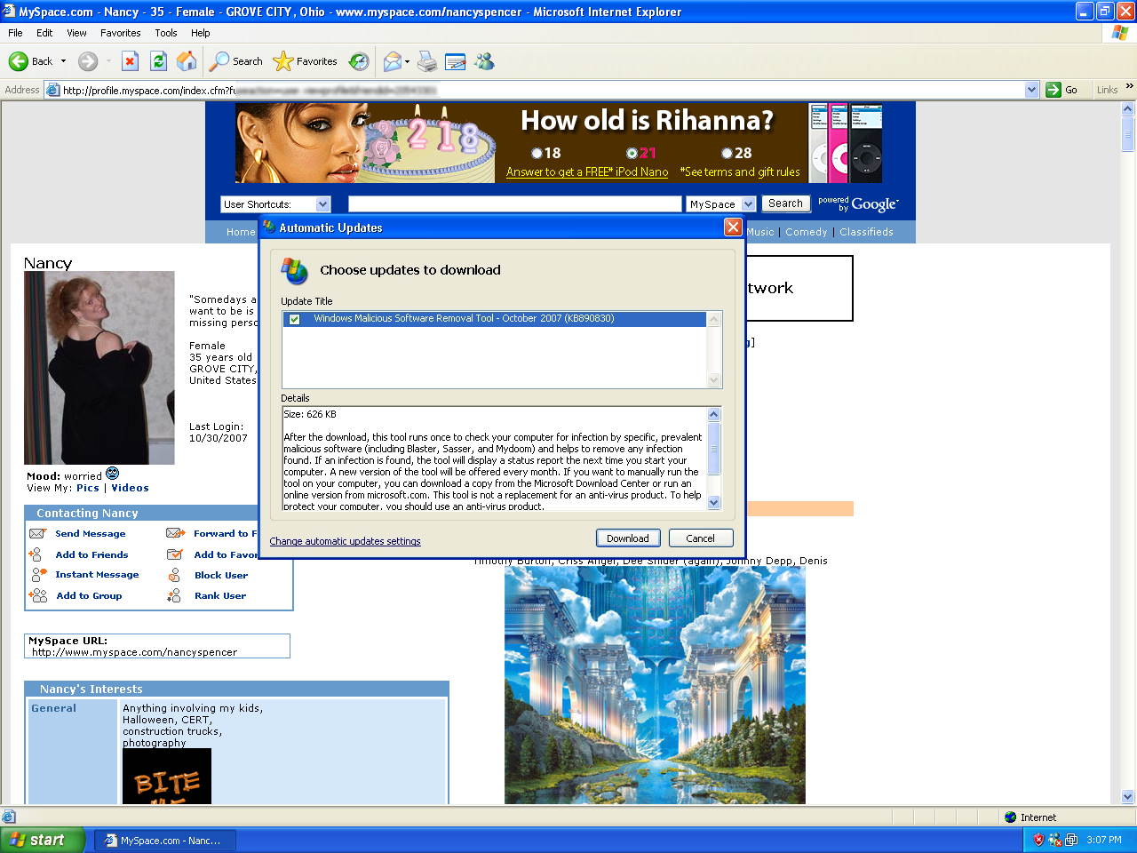The image size is (1137, 853).
Task: Open the Mail button dropdown arrow
Action: coord(407,61)
